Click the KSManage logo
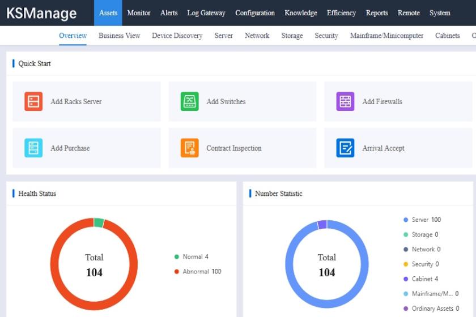Image resolution: width=476 pixels, height=317 pixels. (x=41, y=14)
